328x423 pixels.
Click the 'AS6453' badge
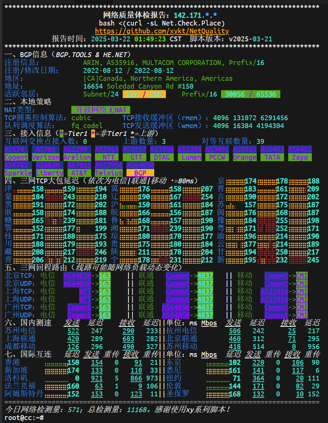[x=272, y=150]
